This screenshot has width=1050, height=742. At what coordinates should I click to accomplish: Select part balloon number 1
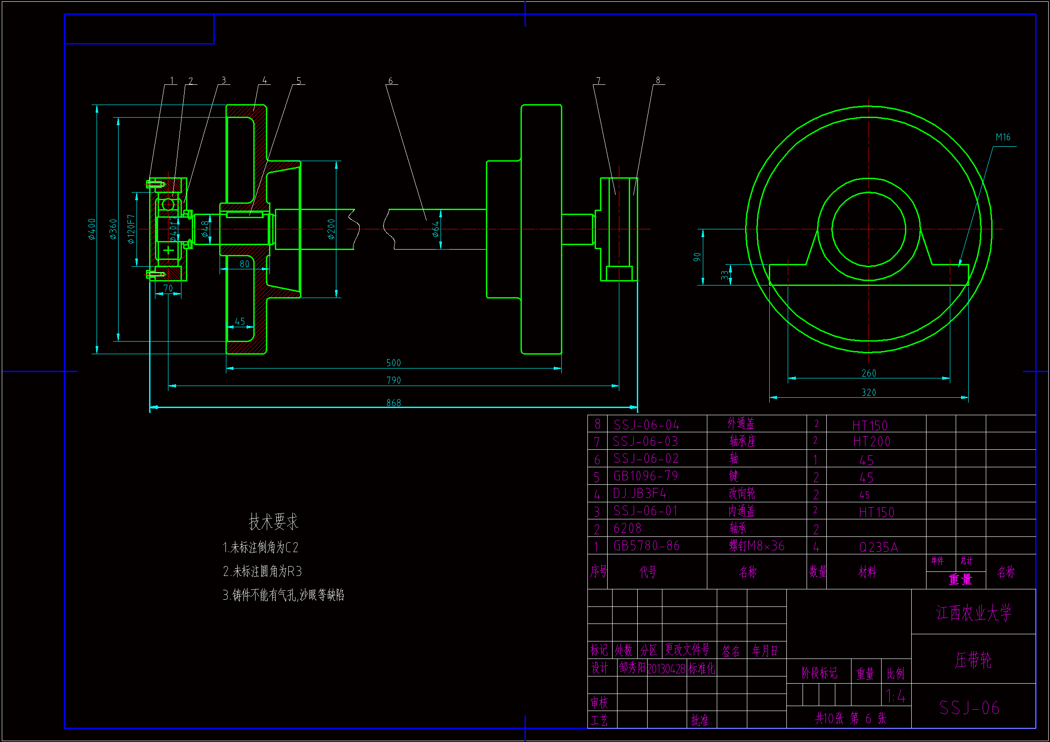172,80
